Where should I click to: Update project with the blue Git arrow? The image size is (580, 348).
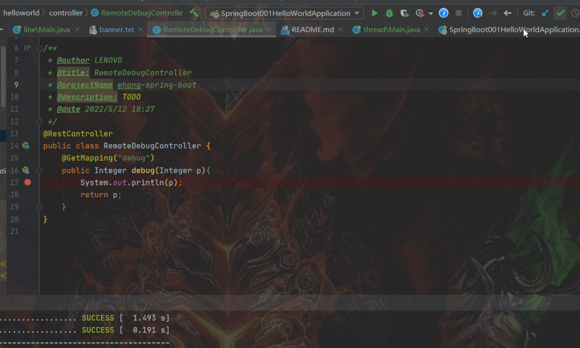click(545, 13)
